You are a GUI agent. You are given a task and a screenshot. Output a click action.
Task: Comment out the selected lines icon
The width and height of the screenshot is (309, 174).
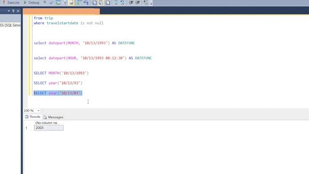[x=116, y=2]
